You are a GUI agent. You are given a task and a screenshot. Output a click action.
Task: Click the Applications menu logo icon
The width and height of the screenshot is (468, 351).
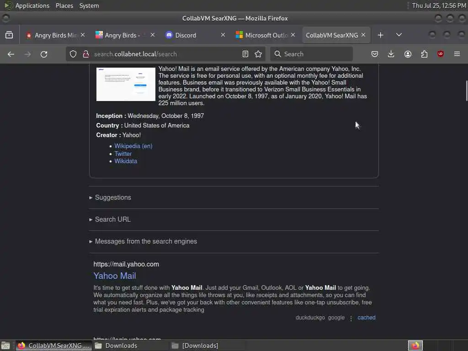click(x=8, y=5)
